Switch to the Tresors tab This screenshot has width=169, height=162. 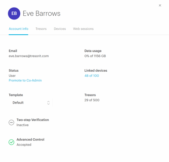pyautogui.click(x=41, y=29)
